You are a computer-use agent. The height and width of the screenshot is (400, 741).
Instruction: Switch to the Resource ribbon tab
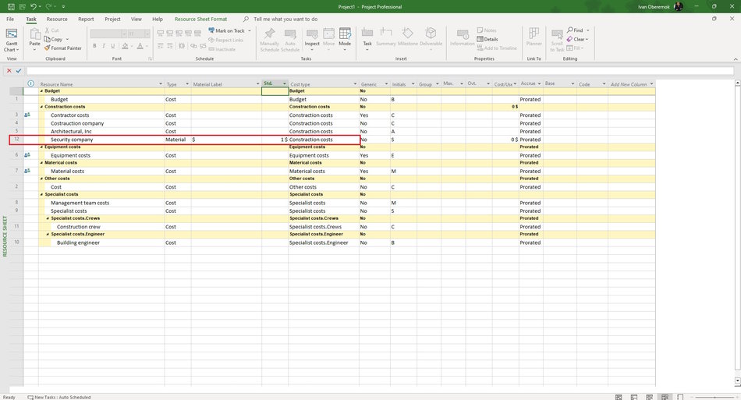click(57, 19)
